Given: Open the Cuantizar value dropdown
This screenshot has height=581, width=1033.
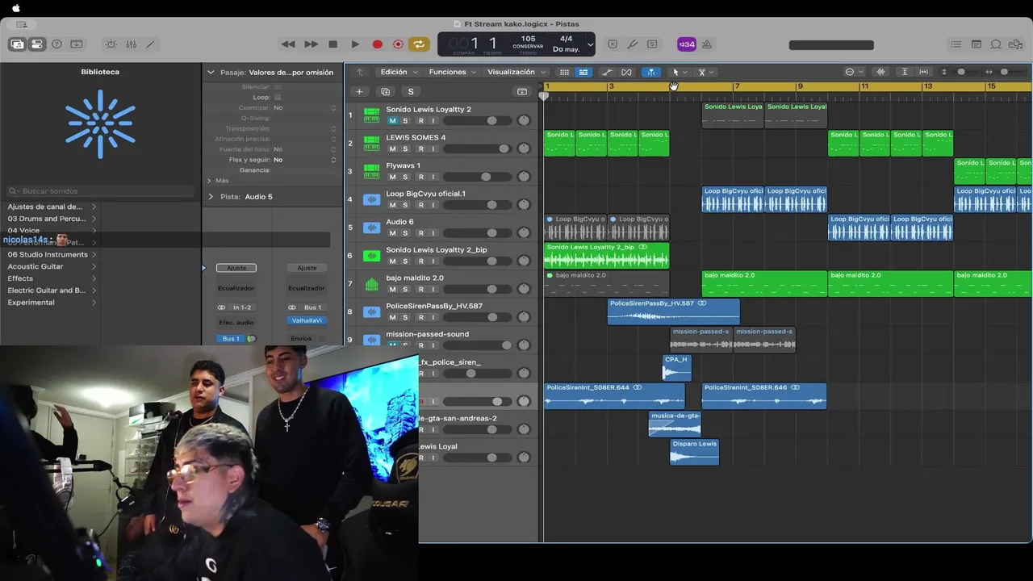Looking at the screenshot, I should coord(305,107).
